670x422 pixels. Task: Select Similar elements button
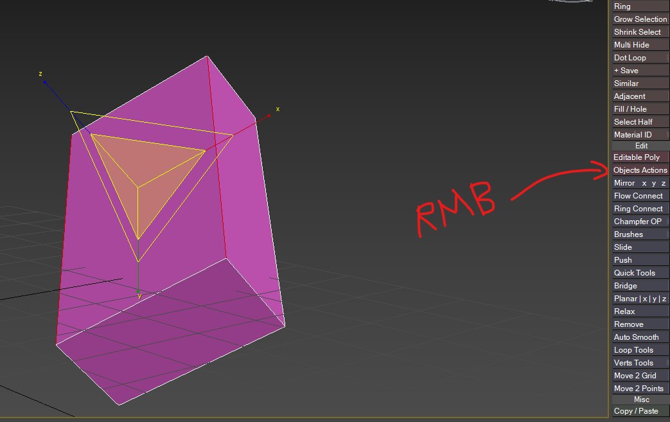(x=640, y=84)
